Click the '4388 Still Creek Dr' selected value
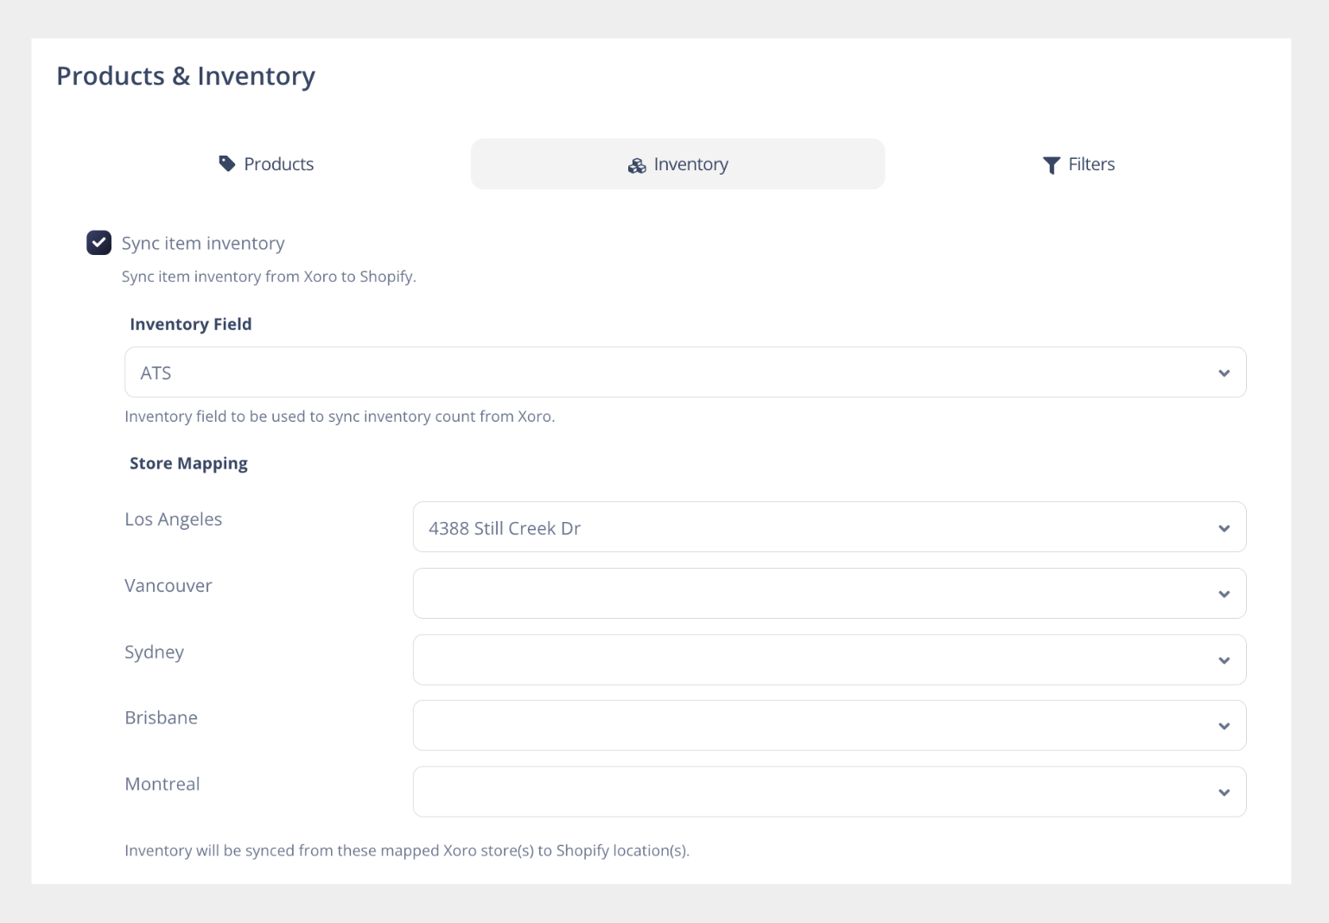The image size is (1329, 923). [x=505, y=528]
